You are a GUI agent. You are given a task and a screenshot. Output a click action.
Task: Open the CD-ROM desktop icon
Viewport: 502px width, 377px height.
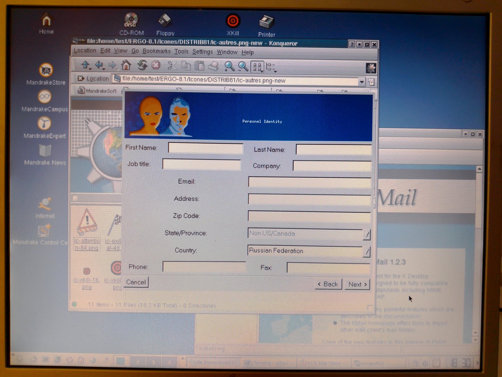[x=131, y=24]
